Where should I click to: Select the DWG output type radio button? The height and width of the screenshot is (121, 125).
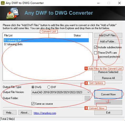33,87
